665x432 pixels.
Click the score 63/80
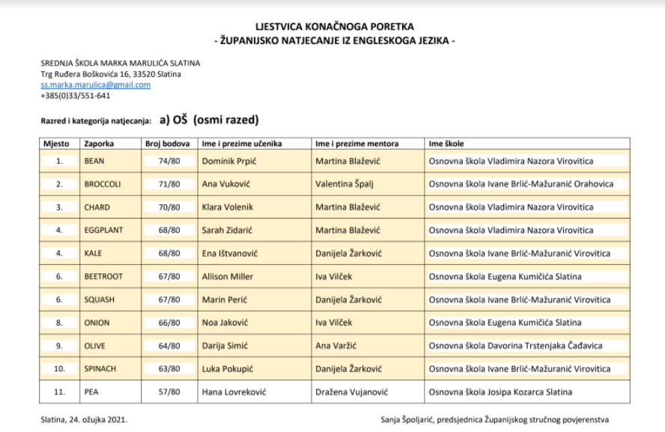(x=169, y=369)
